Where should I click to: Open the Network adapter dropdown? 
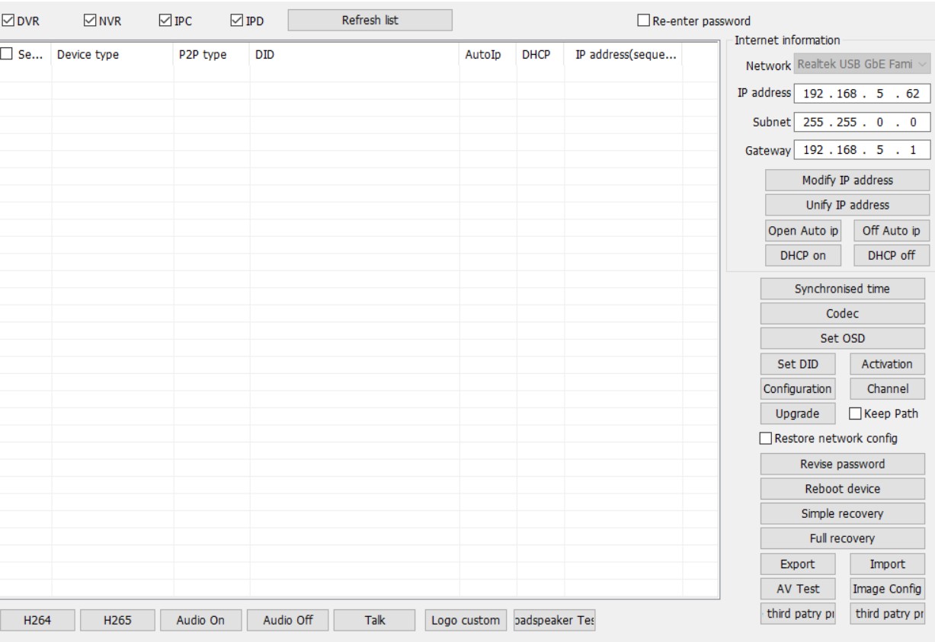pyautogui.click(x=862, y=66)
